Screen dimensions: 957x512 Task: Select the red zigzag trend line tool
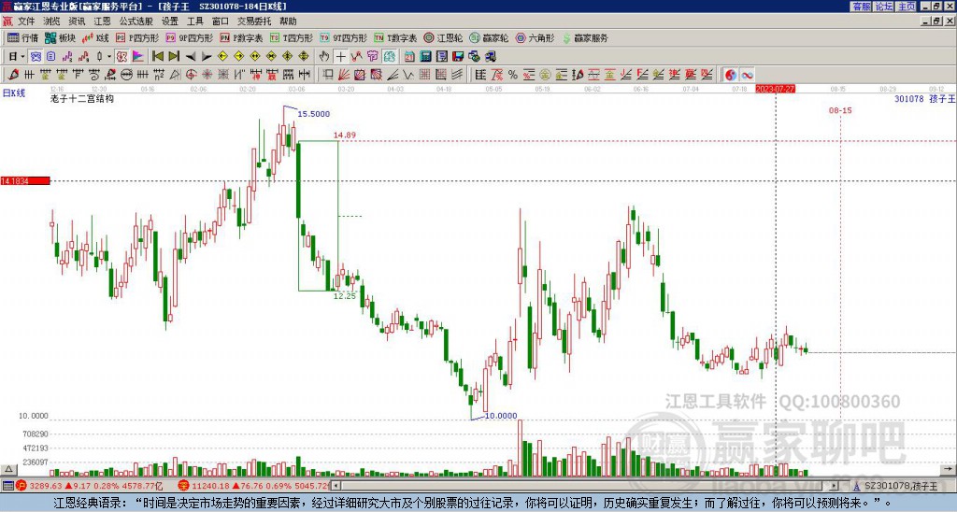(x=356, y=56)
